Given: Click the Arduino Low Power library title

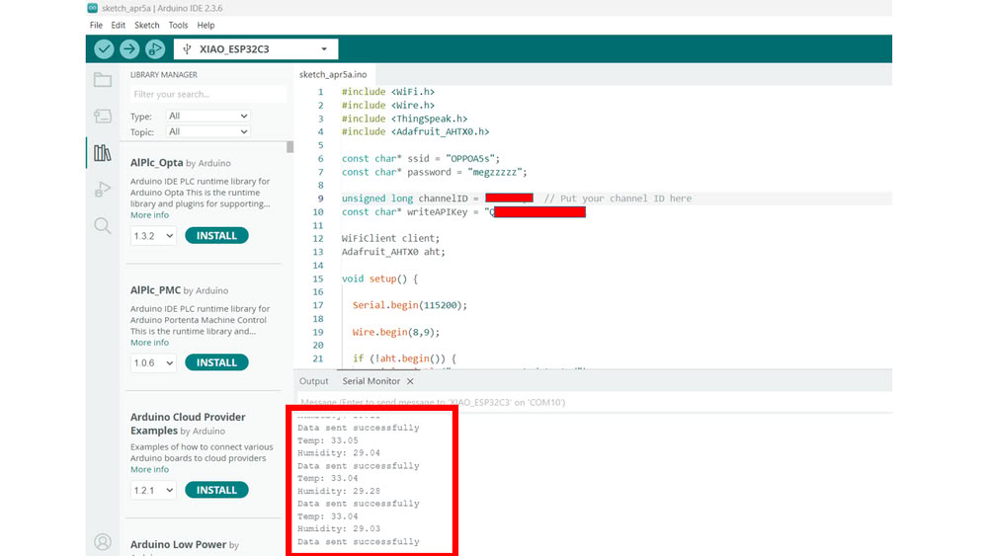Looking at the screenshot, I should tap(178, 545).
